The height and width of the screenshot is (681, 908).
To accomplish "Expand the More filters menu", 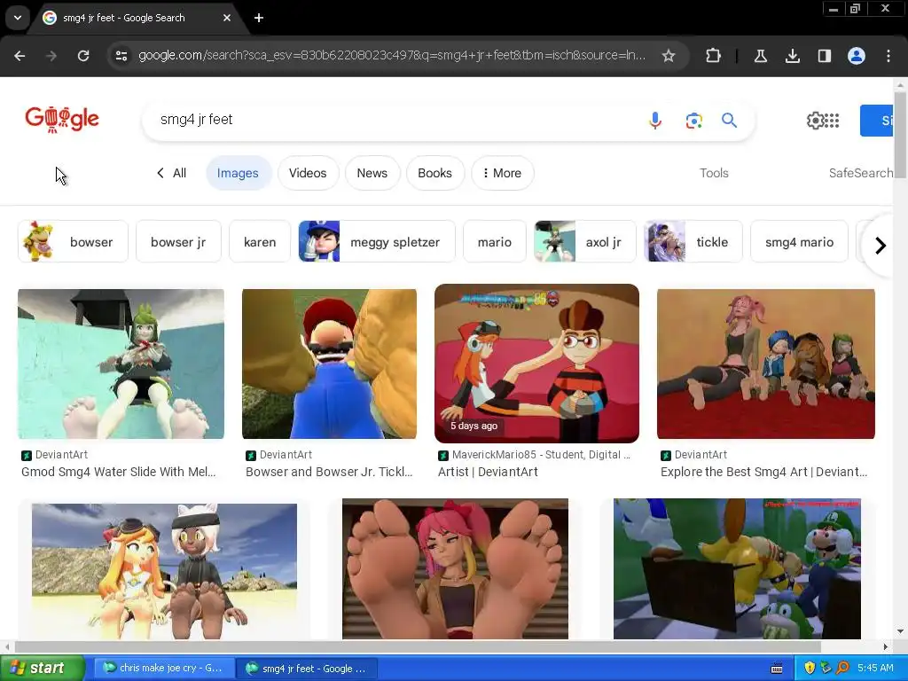I will click(502, 173).
